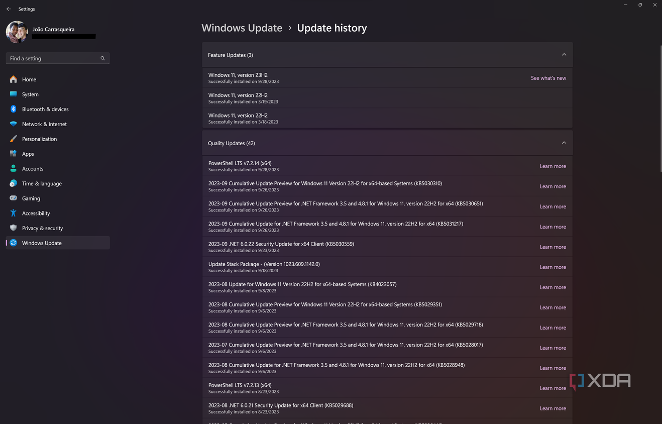Viewport: 662px width, 424px height.
Task: Collapse the Quality Updates section
Action: (x=564, y=143)
